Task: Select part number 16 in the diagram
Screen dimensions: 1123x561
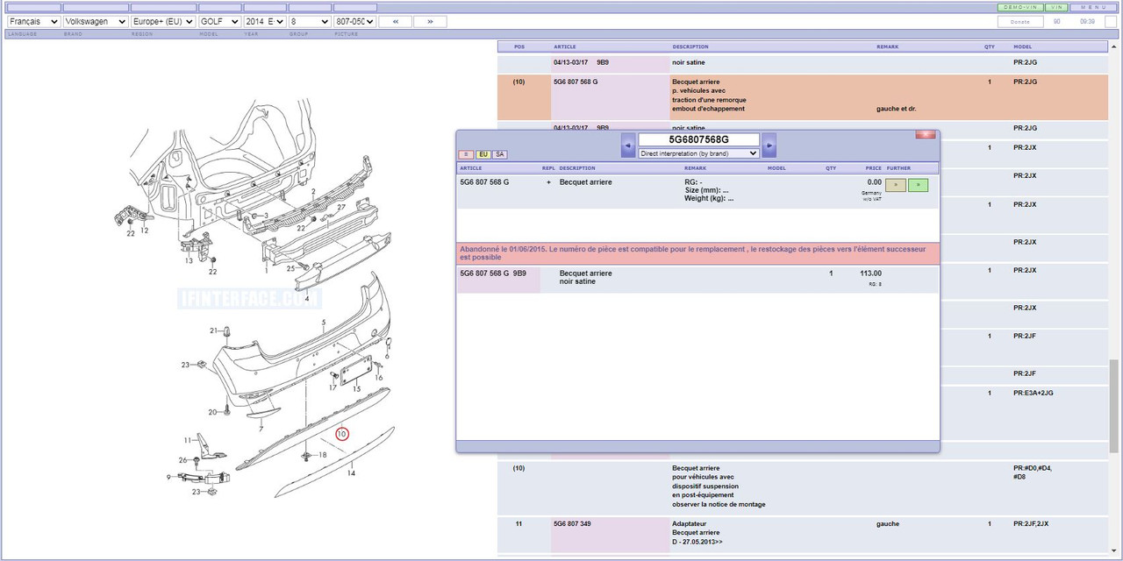Action: click(x=379, y=378)
